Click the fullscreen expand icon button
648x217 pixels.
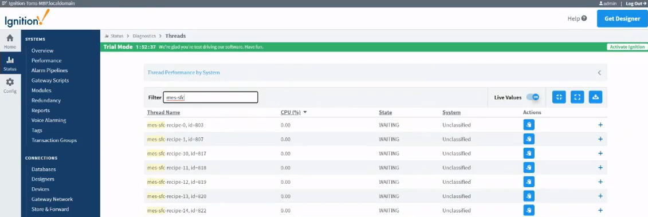click(578, 97)
